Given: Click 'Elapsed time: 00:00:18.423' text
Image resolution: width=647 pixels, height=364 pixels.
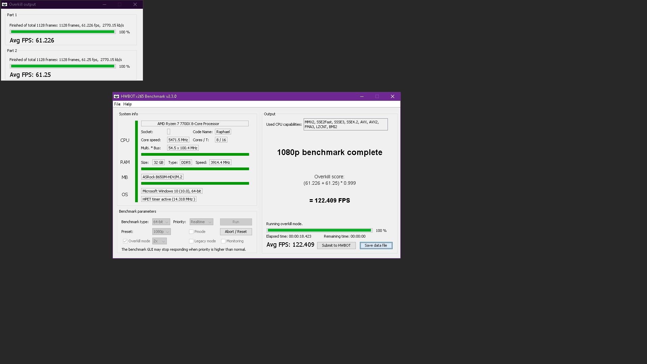Looking at the screenshot, I should point(289,236).
